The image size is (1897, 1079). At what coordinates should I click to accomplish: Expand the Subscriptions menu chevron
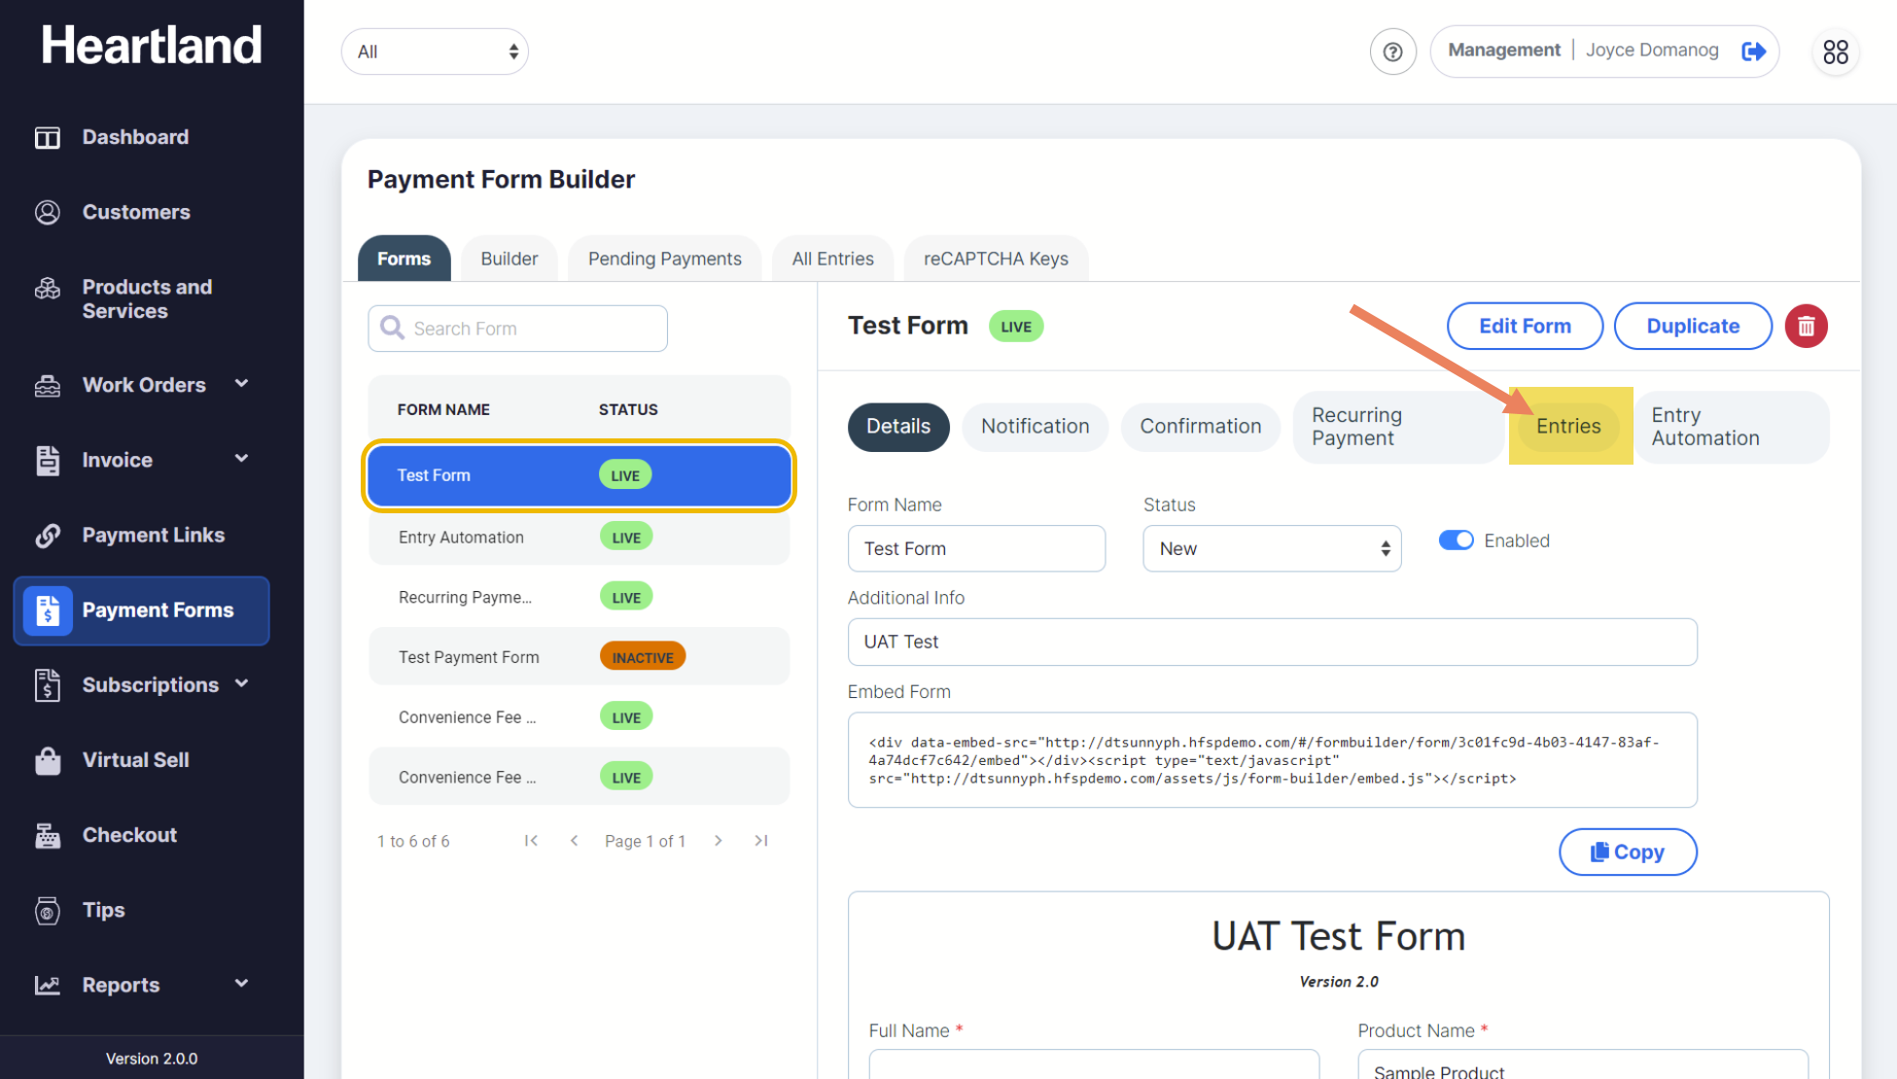pyautogui.click(x=242, y=683)
